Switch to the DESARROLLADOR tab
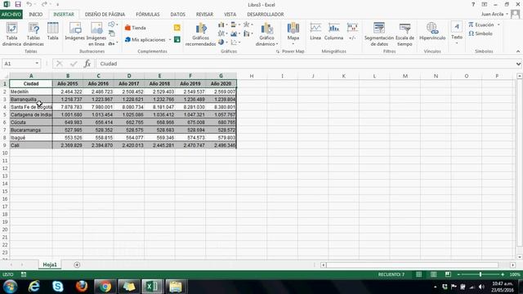This screenshot has height=294, width=523. (x=266, y=15)
